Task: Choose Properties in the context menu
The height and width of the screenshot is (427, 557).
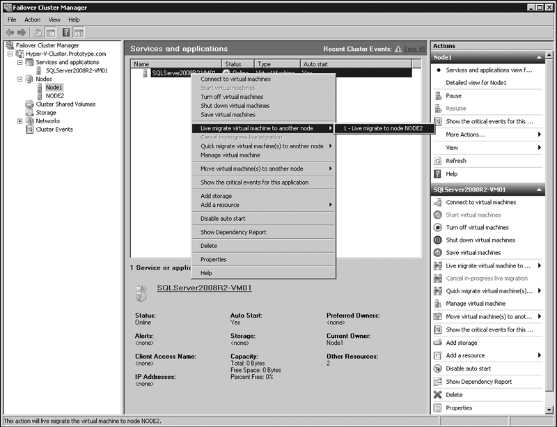Action: (263, 260)
